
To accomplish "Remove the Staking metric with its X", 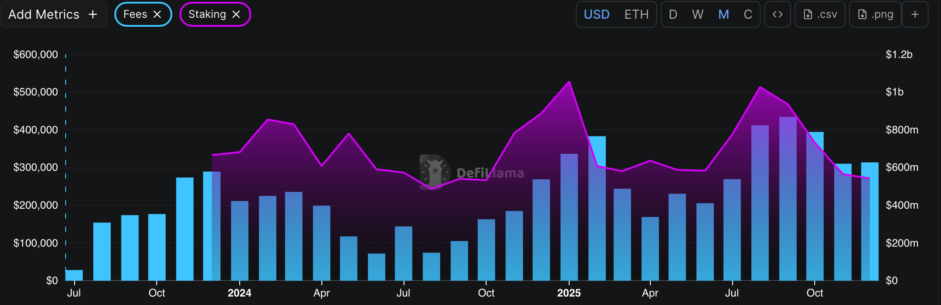I will pos(236,14).
